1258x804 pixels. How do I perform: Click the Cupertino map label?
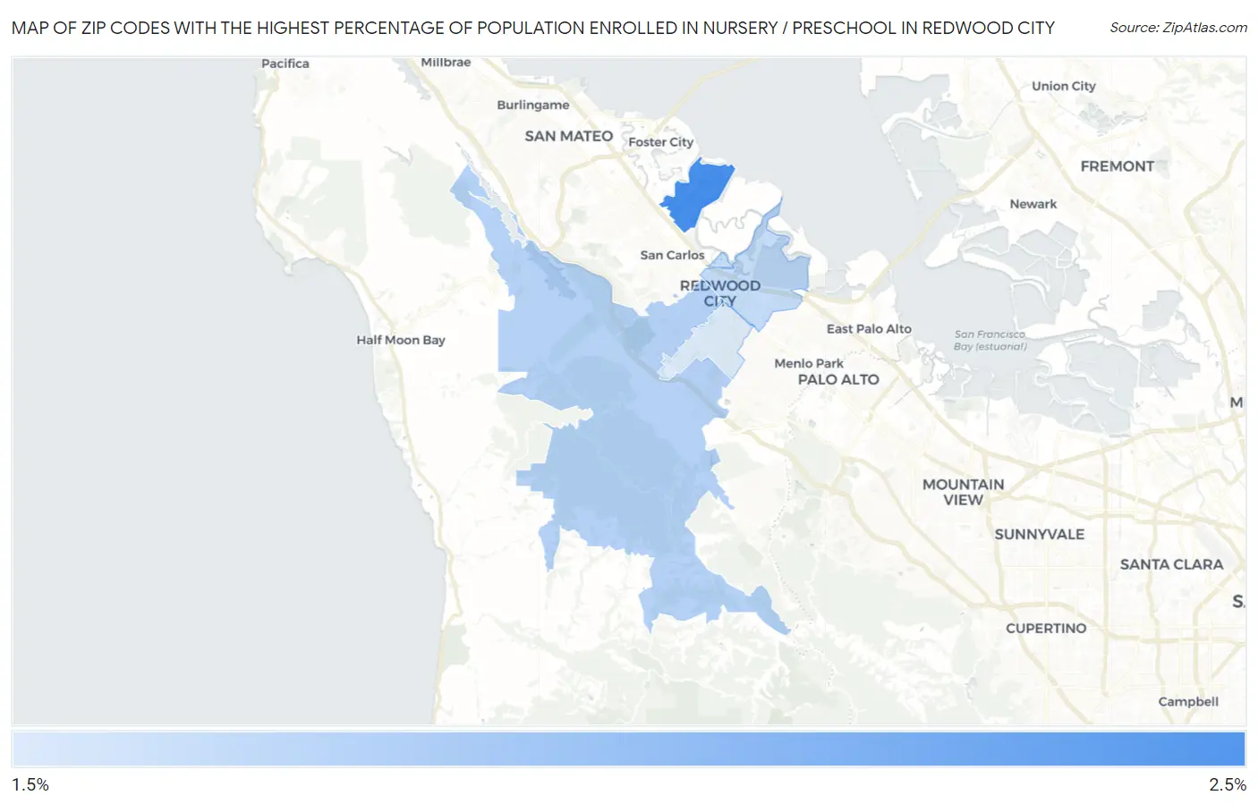point(1046,629)
